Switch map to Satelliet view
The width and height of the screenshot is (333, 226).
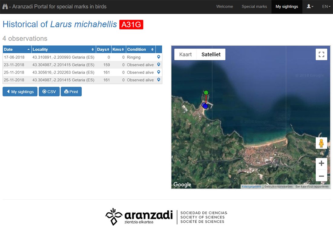pyautogui.click(x=211, y=54)
